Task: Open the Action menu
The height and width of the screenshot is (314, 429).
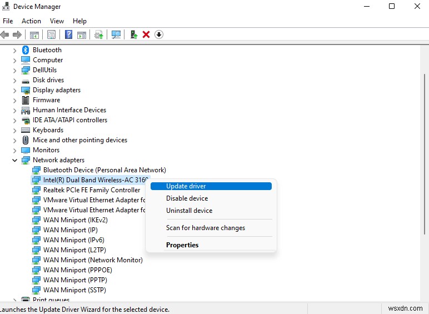Action: (31, 21)
